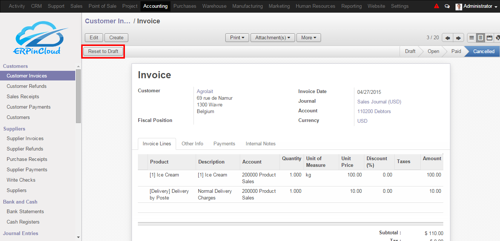
Task: Switch to graph view icon
Action: click(497, 38)
